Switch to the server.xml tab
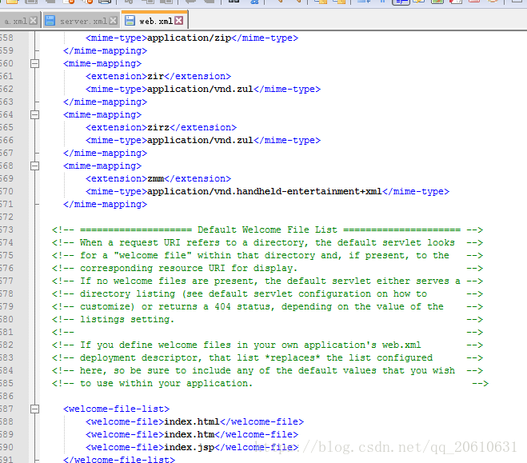Screen dimensions: 527x463 [83, 21]
